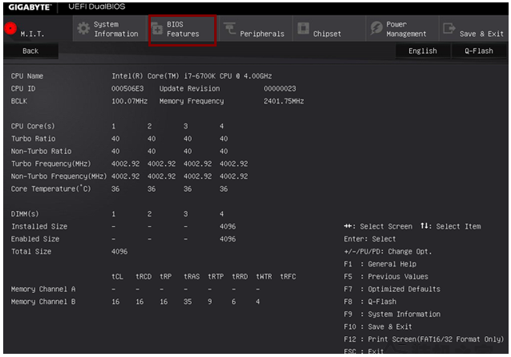This screenshot has width=511, height=357.
Task: Launch Q-Flash utility button
Action: click(479, 51)
